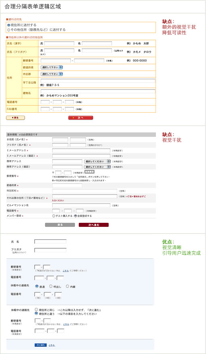Image resolution: width=206 pixels, height=354 pixels.
Task: Select the その他住所（勤務先など）に送付する radio option
Action: coord(9,30)
